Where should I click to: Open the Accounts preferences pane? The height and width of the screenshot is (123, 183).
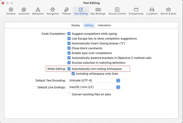[24, 11]
